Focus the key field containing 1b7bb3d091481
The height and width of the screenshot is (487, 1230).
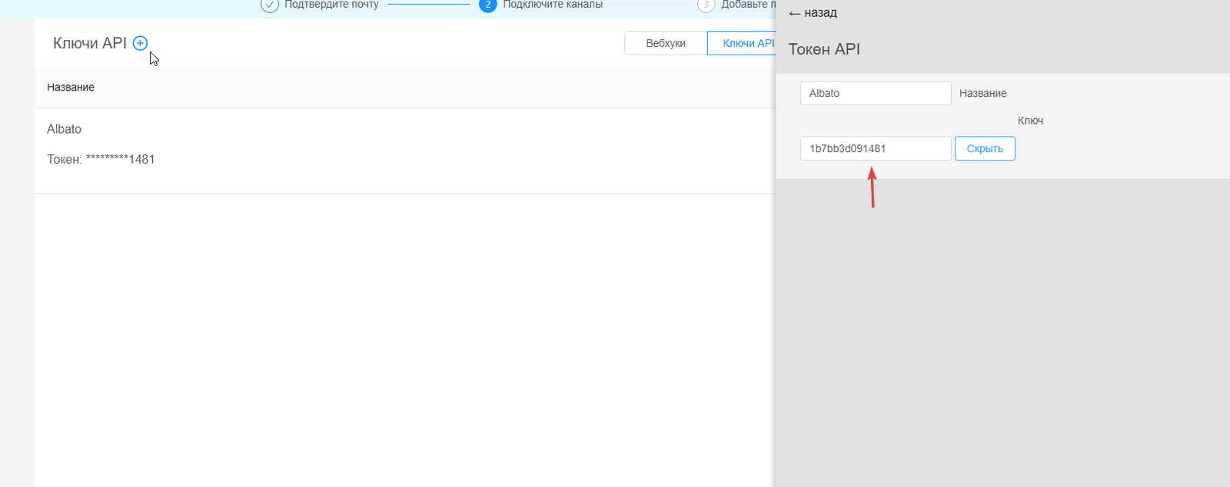pos(875,149)
